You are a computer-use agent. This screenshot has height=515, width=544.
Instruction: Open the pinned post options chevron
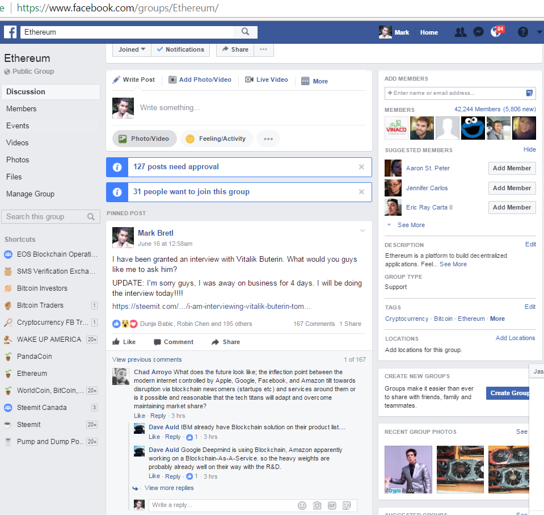362,231
